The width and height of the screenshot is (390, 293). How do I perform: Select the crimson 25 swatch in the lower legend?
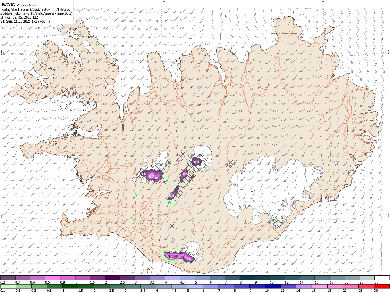click(x=367, y=286)
